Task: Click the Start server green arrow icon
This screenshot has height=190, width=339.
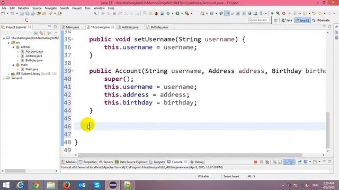Action: click(x=272, y=13)
